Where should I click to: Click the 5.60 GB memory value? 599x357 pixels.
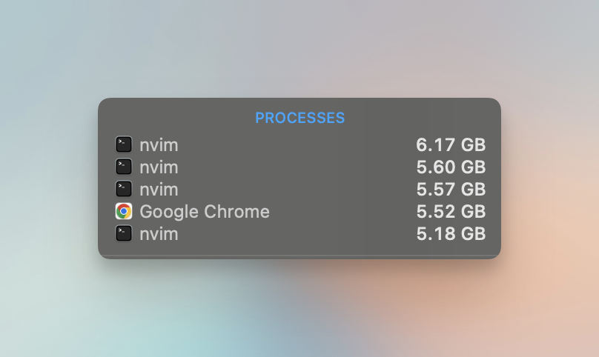click(x=451, y=167)
